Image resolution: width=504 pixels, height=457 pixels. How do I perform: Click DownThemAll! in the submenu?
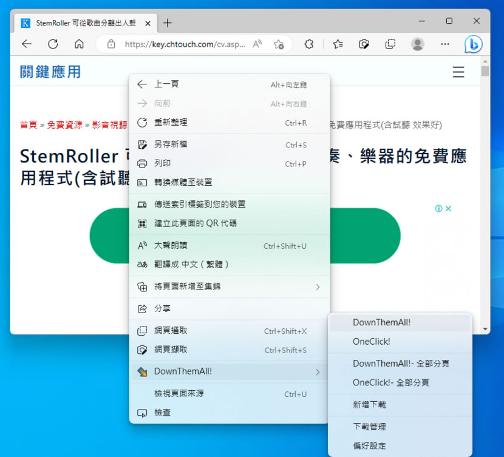tap(400, 322)
